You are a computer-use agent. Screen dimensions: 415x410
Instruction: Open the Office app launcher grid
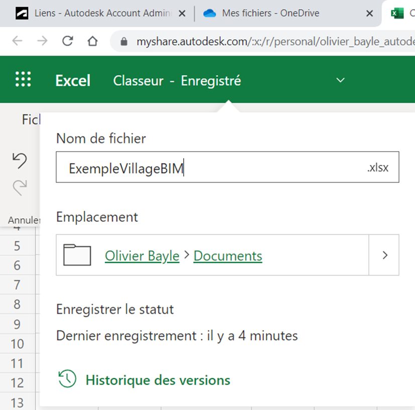click(23, 79)
